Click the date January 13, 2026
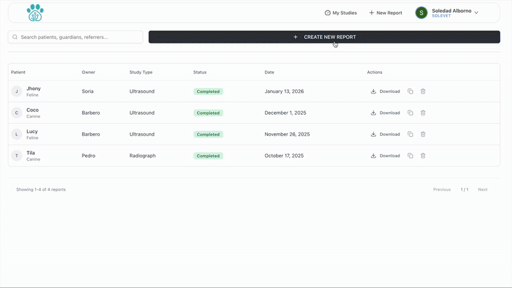 [284, 92]
